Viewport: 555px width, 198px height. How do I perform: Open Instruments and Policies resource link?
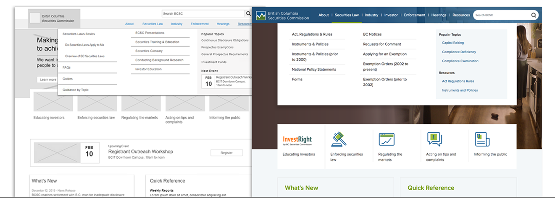point(460,90)
